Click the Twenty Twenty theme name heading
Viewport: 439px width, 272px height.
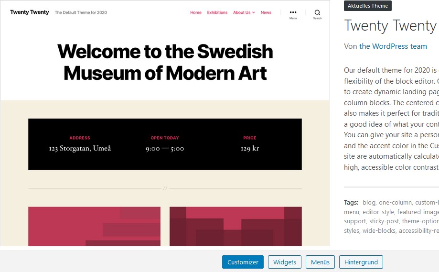(x=390, y=25)
